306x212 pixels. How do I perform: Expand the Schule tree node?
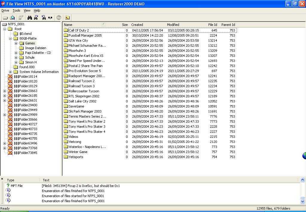pyautogui.click(x=16, y=57)
